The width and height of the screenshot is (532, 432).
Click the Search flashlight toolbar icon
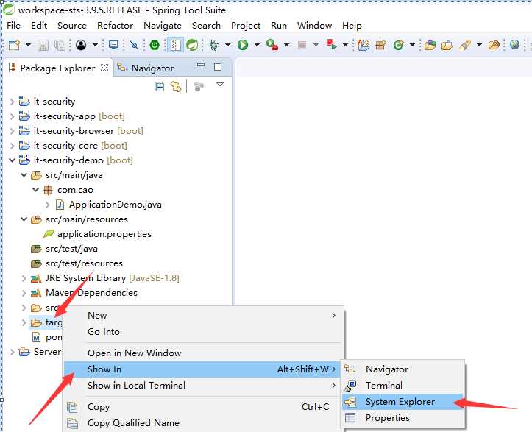tap(465, 45)
